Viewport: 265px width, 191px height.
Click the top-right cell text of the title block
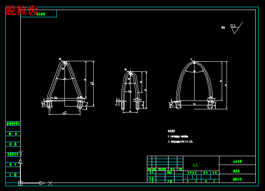[x=237, y=161]
